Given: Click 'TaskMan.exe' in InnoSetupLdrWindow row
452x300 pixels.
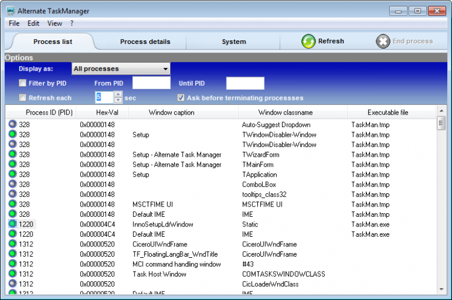Looking at the screenshot, I should (x=370, y=224).
